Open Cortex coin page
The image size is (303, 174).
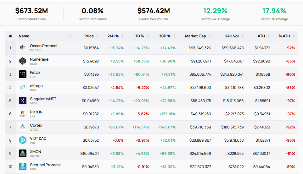36,125
